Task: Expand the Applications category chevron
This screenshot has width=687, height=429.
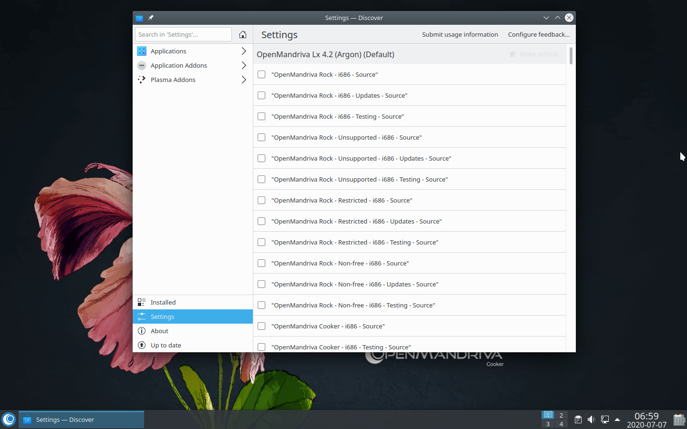Action: click(244, 51)
